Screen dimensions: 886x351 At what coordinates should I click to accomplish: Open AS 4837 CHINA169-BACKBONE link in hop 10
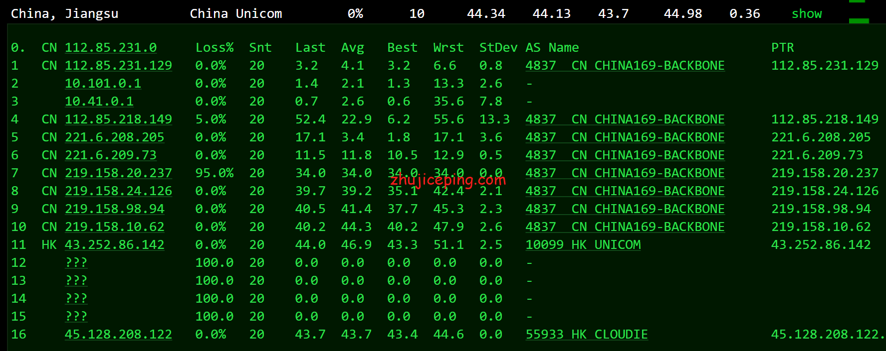point(625,227)
